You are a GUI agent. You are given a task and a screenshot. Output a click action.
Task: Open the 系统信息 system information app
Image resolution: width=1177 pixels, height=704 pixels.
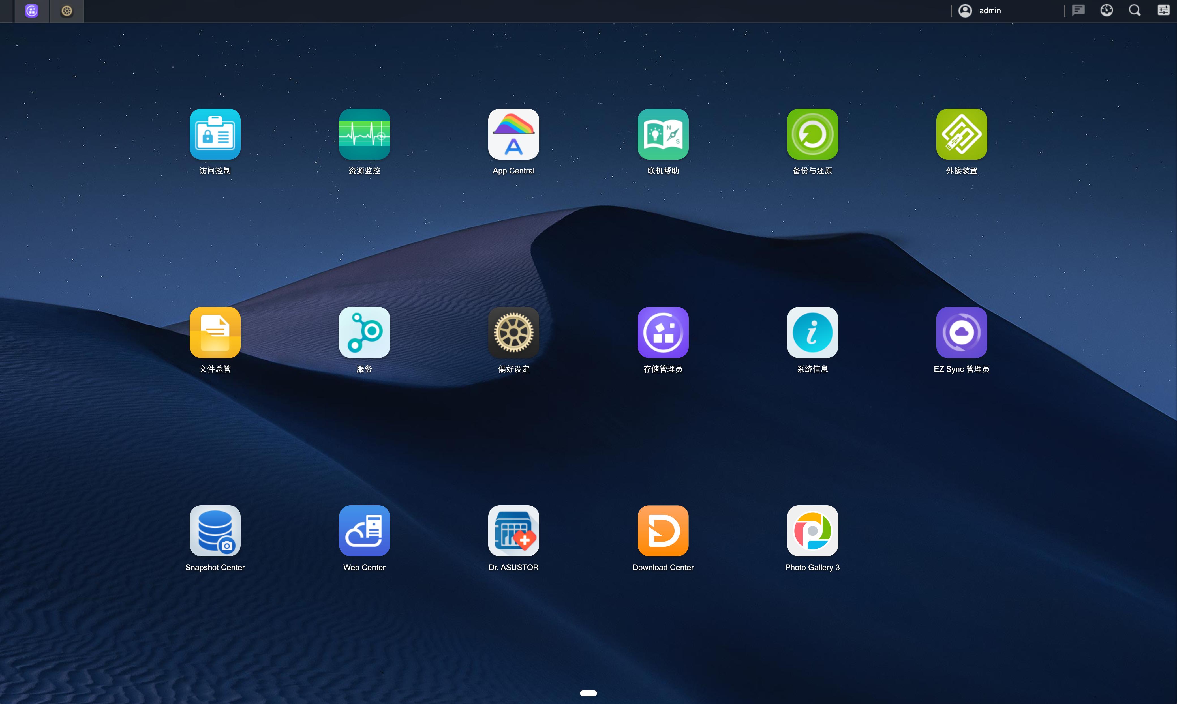click(812, 332)
